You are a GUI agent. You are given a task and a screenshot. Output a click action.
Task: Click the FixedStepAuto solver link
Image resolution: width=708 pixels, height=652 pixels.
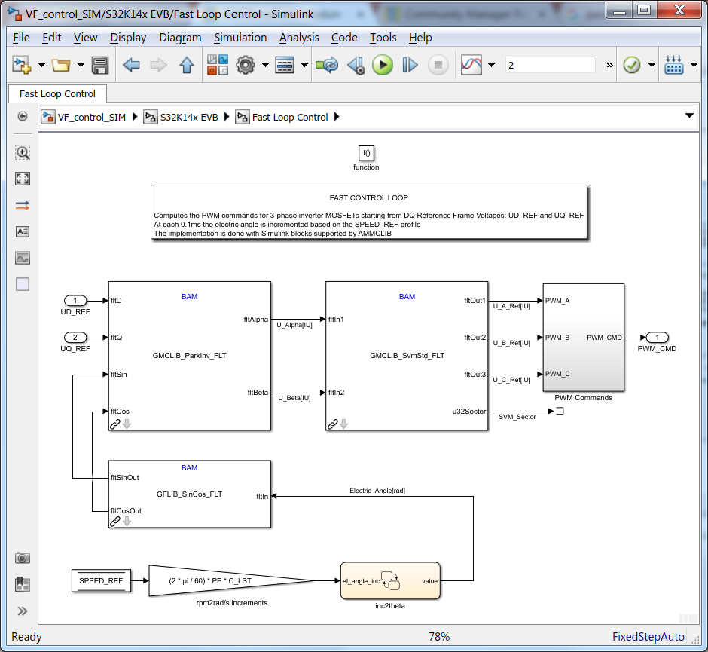pos(648,637)
